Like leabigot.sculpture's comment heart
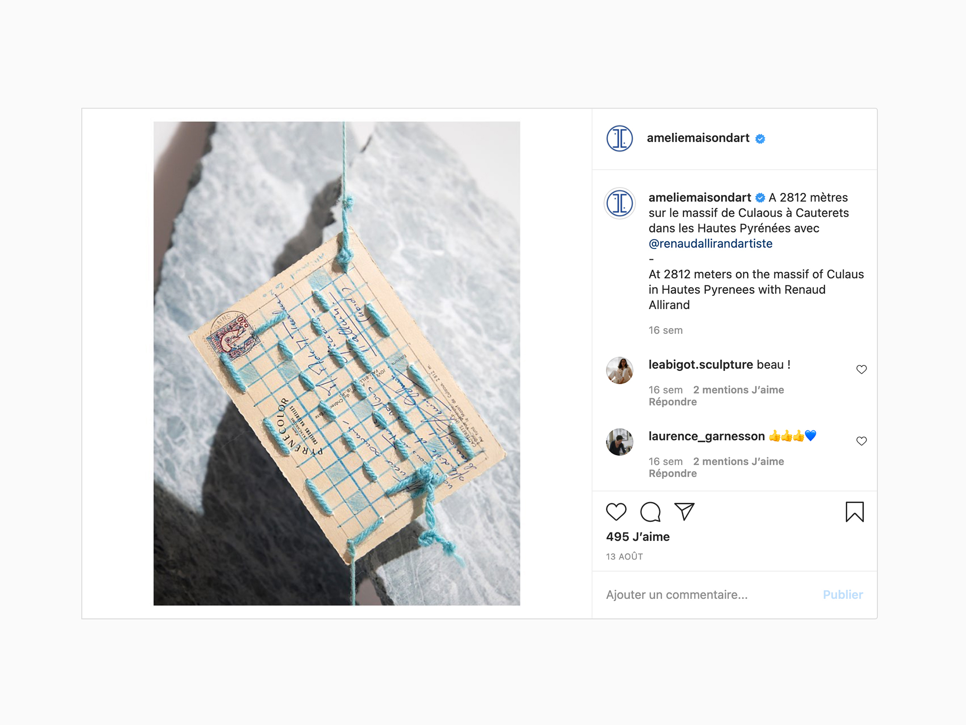The width and height of the screenshot is (966, 725). click(x=861, y=369)
